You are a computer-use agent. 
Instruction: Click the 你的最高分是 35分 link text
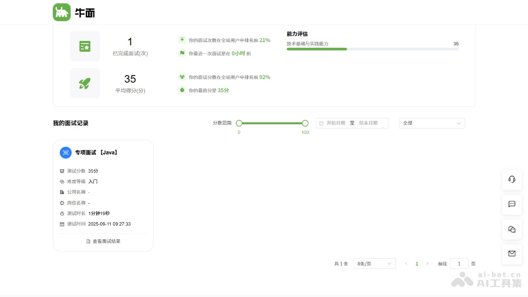209,90
